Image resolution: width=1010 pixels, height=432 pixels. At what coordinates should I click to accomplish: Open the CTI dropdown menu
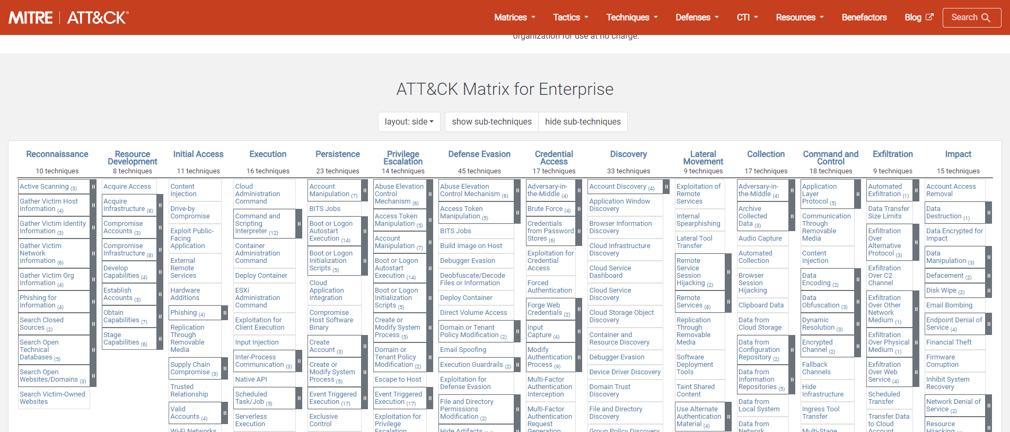748,17
